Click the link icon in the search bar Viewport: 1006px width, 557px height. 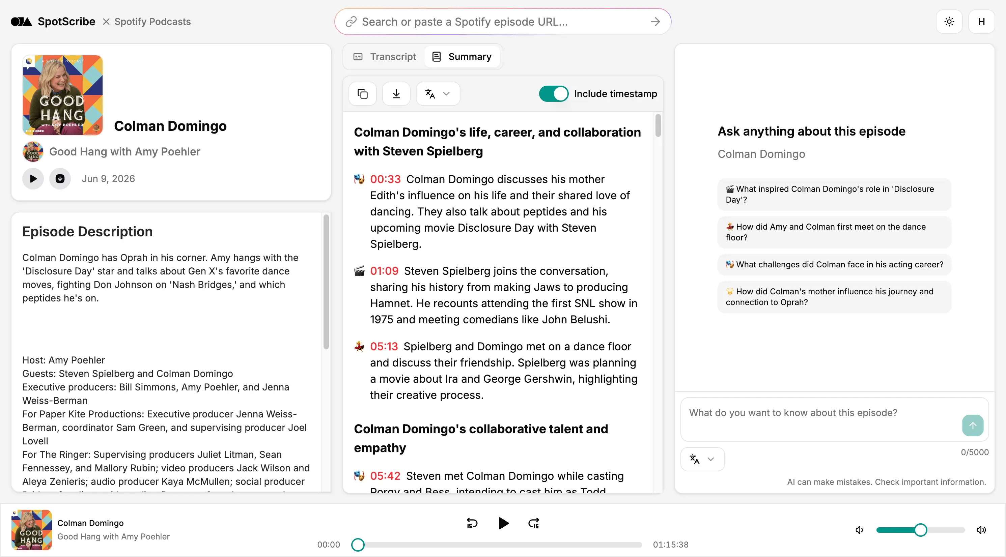click(x=351, y=22)
